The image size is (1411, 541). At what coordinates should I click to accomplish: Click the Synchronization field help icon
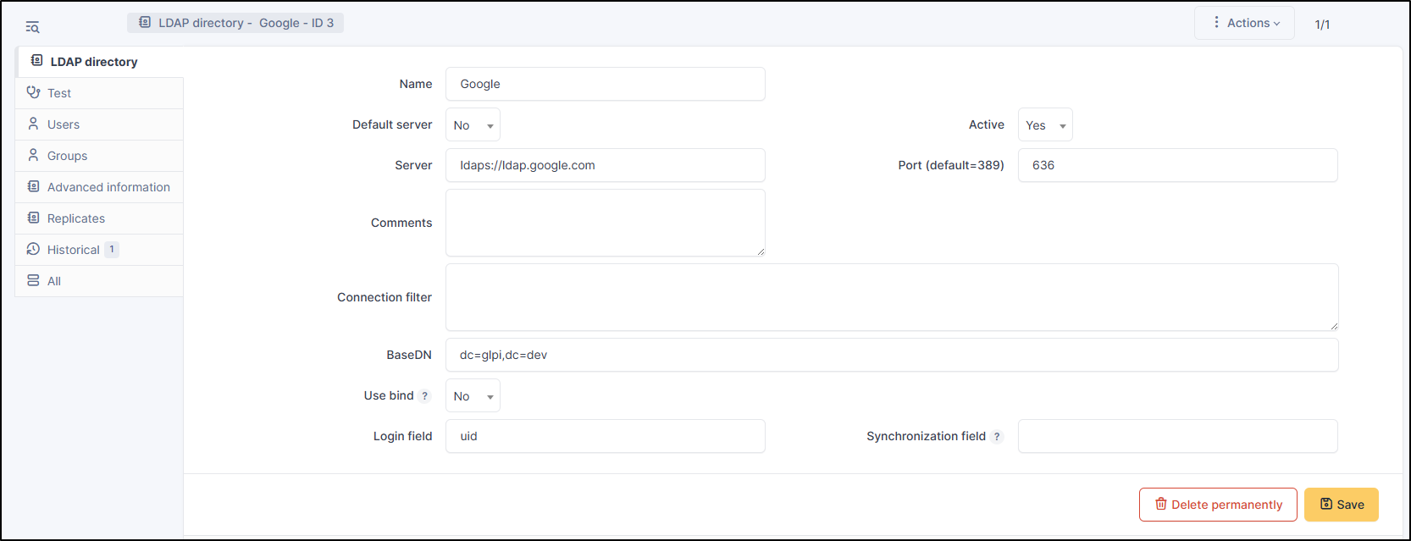pyautogui.click(x=997, y=437)
